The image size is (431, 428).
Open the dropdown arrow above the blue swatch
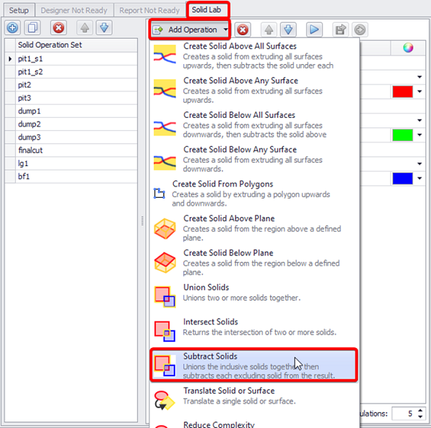[x=420, y=164]
